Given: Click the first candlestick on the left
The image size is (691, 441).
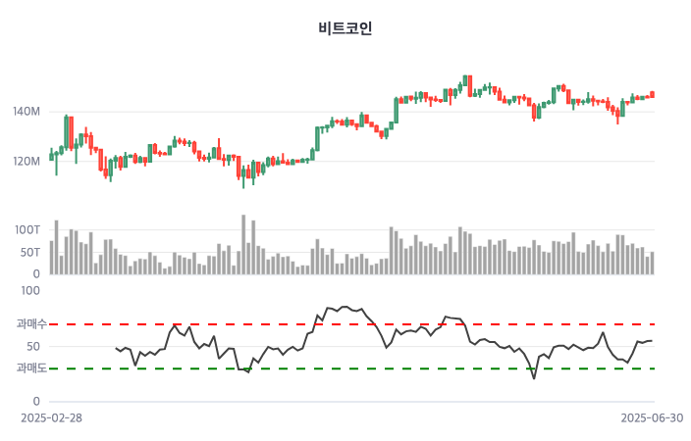Looking at the screenshot, I should click(x=51, y=155).
